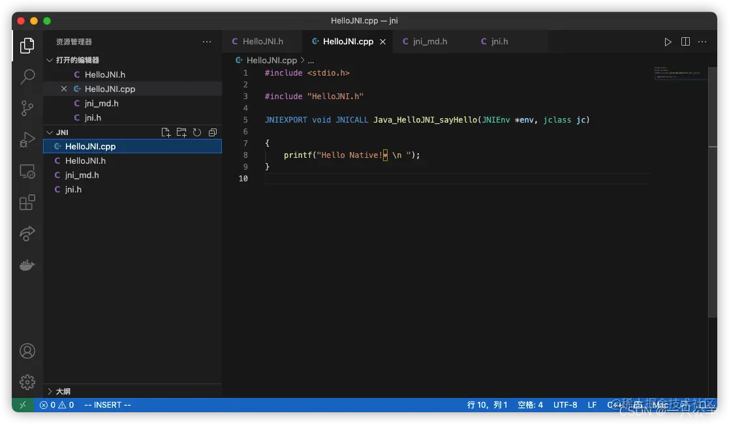
Task: Click the #include "HelloJNI.h" line
Action: pos(314,97)
